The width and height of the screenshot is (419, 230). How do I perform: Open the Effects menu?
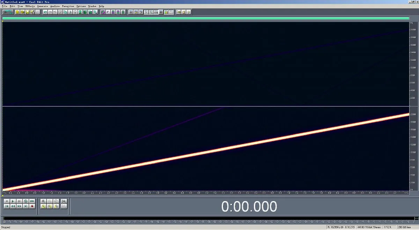tap(30, 6)
